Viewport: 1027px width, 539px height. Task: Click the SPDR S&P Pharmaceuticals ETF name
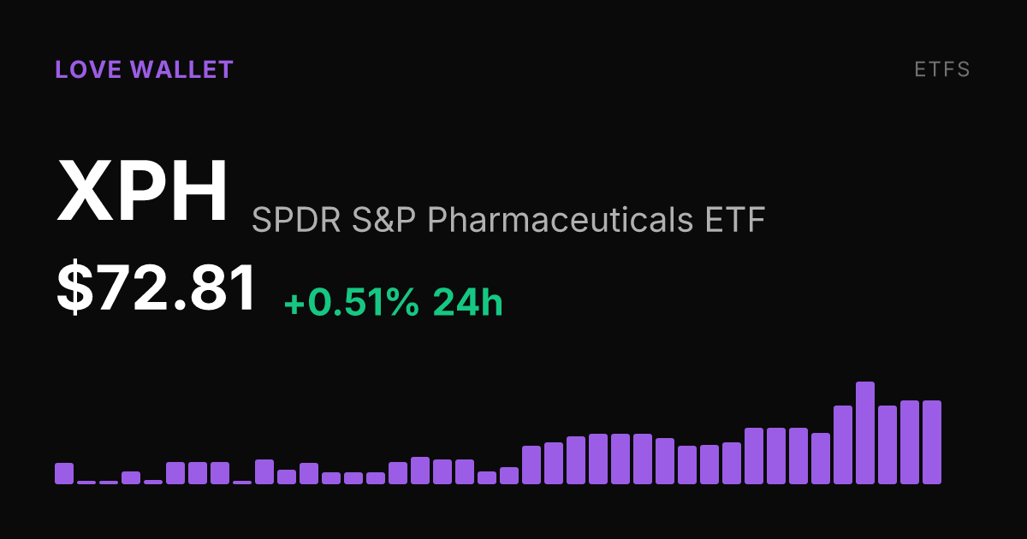click(x=508, y=222)
